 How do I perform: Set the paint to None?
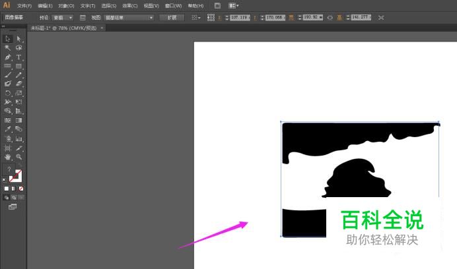21,189
